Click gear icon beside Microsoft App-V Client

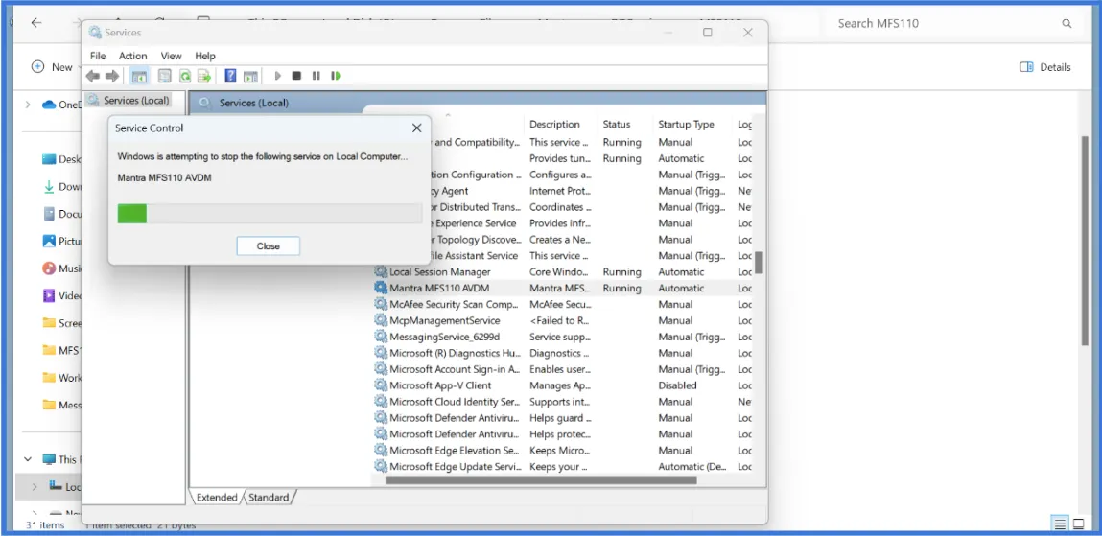tap(381, 385)
